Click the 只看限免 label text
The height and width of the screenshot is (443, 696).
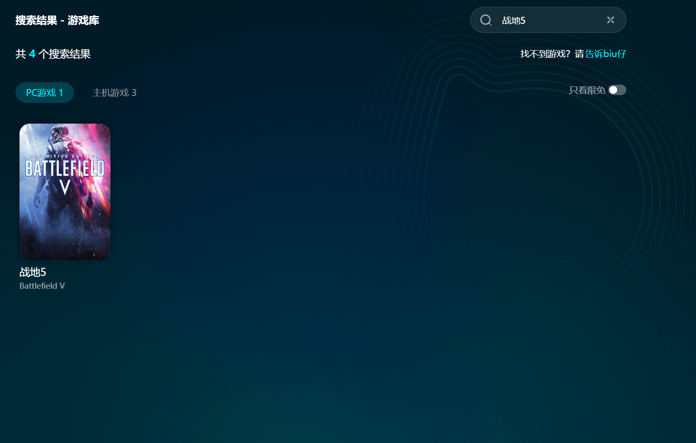tap(587, 90)
